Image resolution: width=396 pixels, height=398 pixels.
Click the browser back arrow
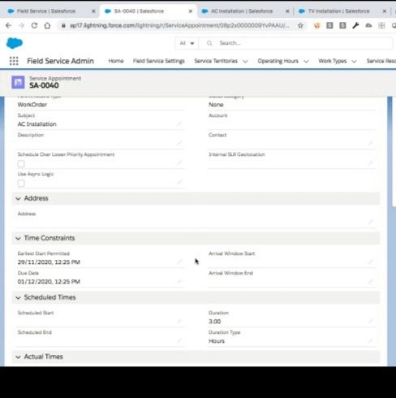pyautogui.click(x=8, y=25)
